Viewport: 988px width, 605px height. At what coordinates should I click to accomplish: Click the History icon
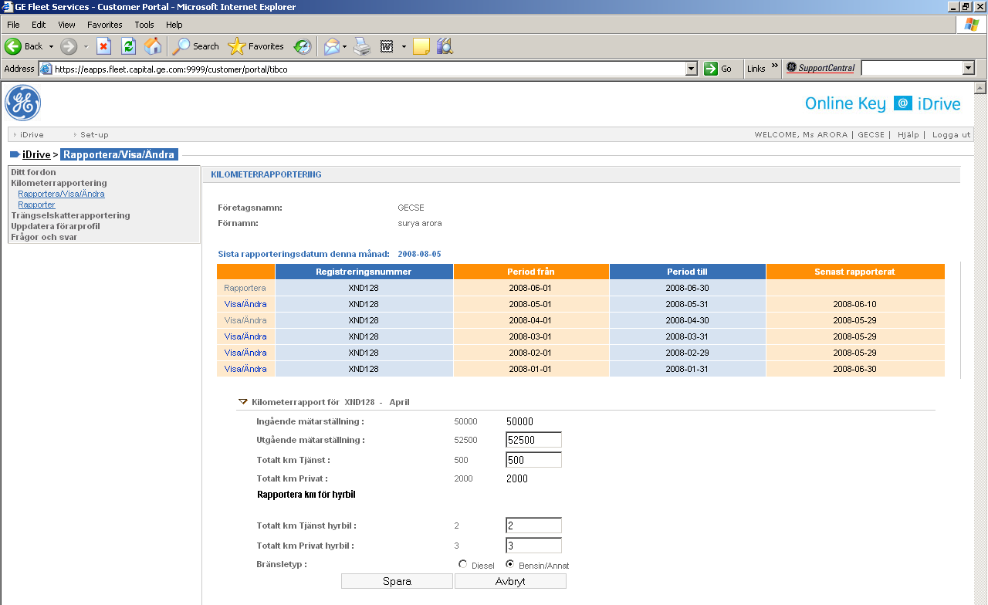coord(303,46)
